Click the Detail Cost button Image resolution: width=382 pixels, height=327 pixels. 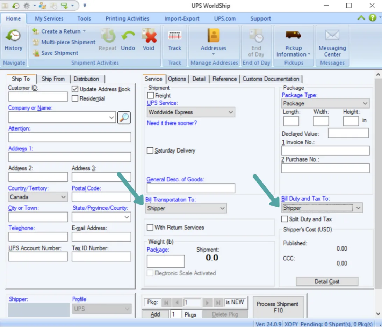pyautogui.click(x=327, y=281)
